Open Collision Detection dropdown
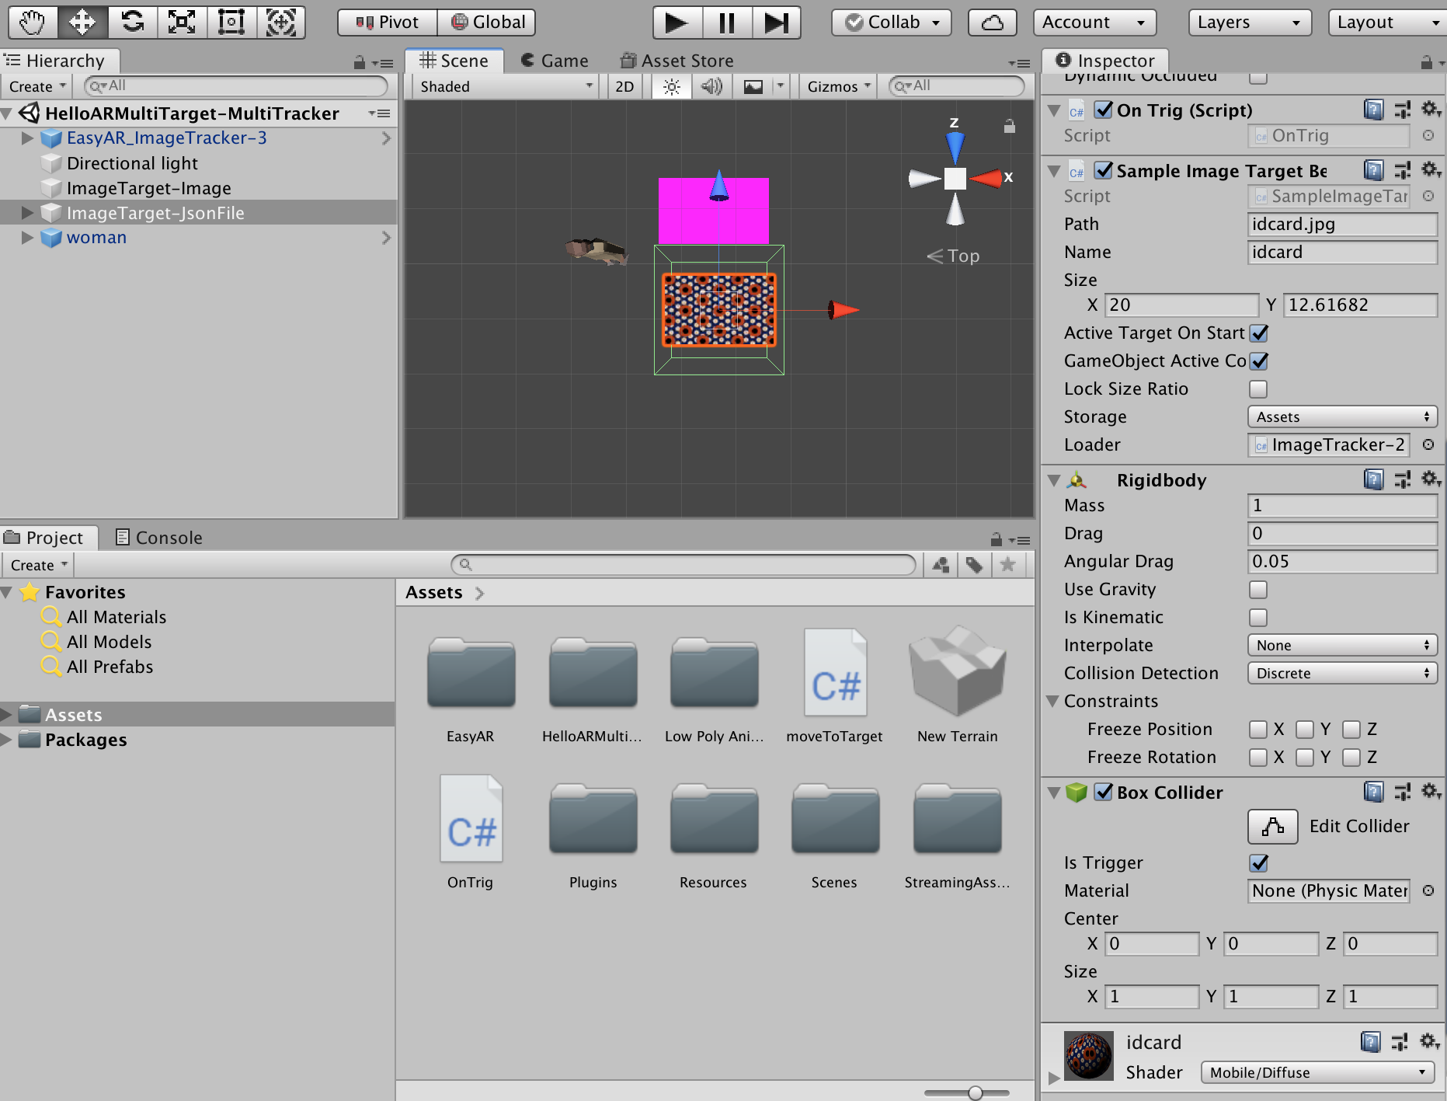Screen dimensions: 1447x1101 click(x=1342, y=673)
